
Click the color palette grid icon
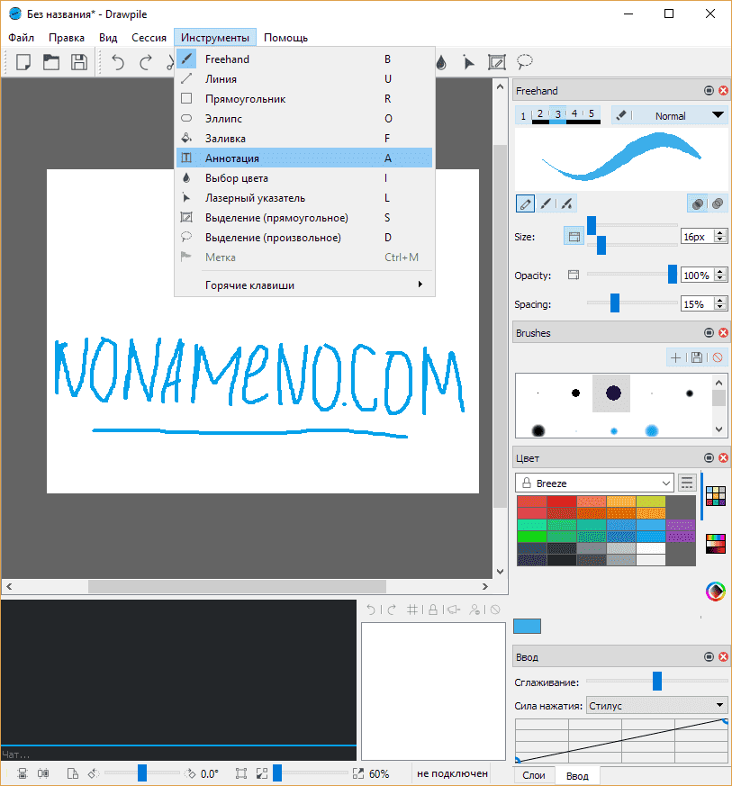tap(716, 496)
